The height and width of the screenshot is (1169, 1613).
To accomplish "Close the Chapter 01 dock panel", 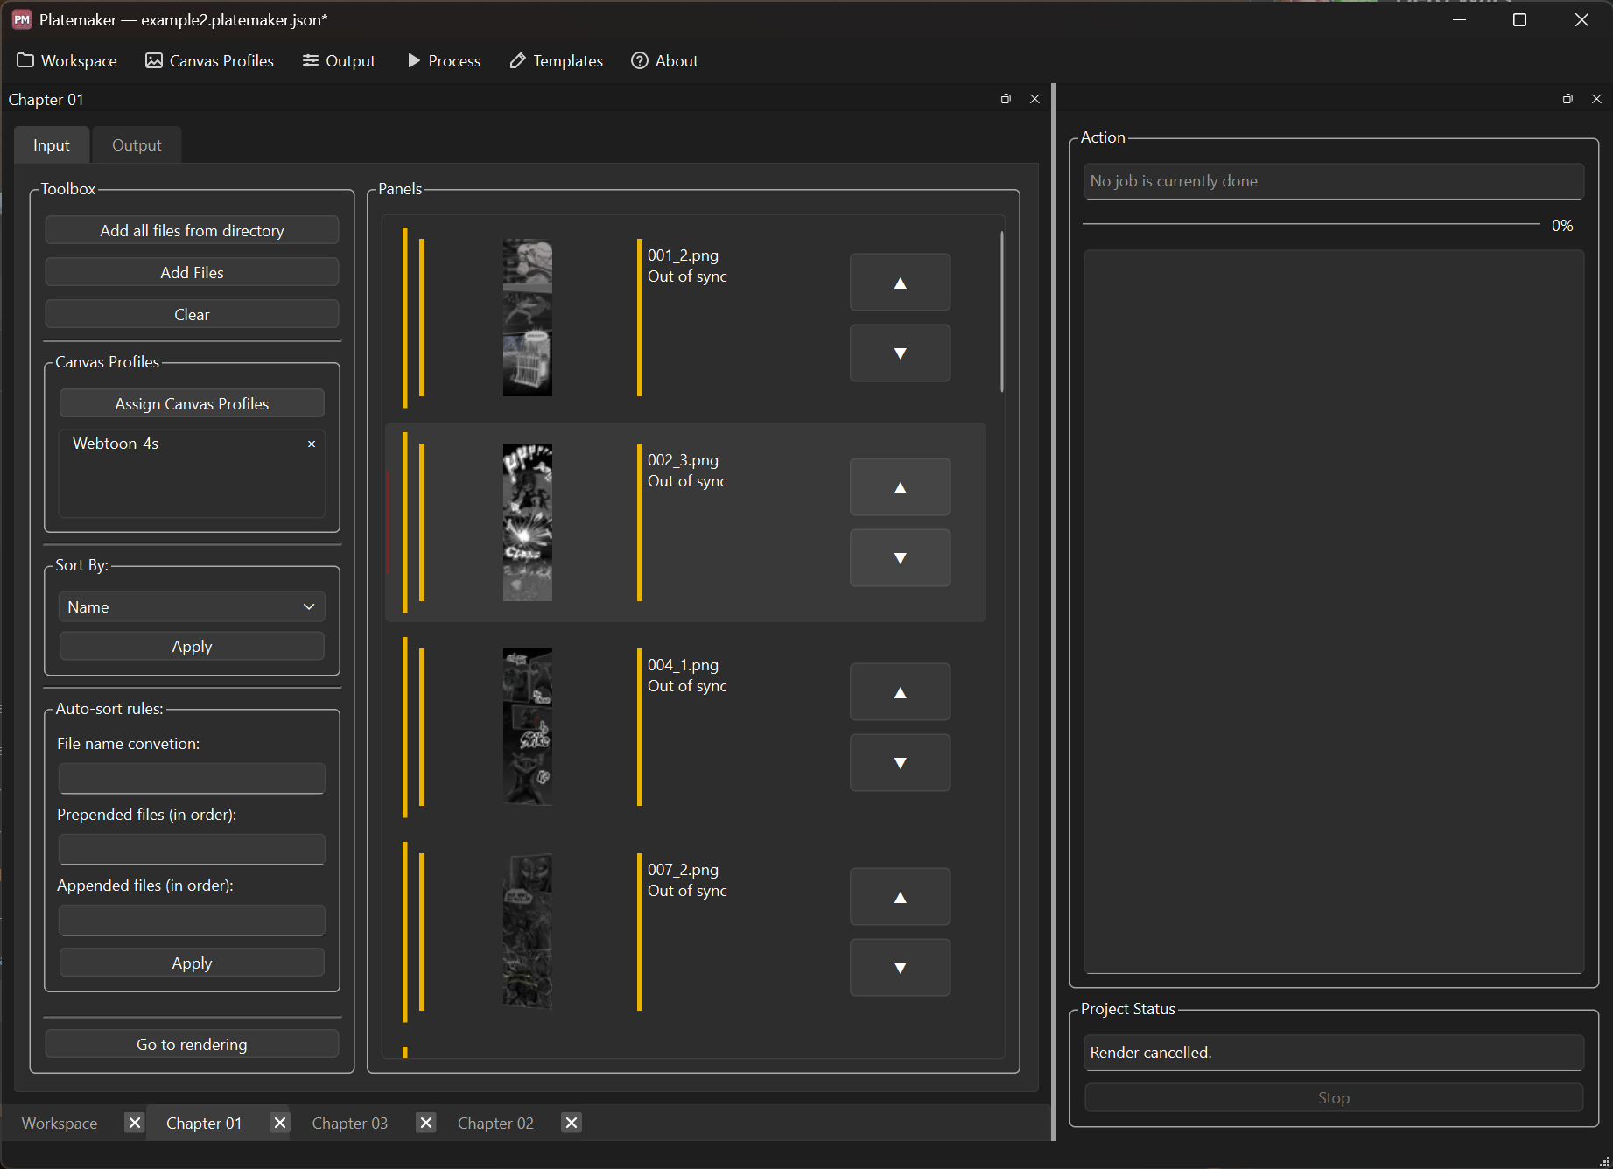I will click(x=1034, y=99).
